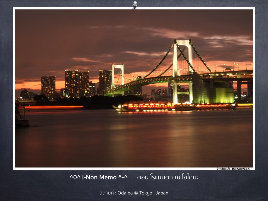Select the location text 'Odaiba @ Tokyo , Japan'

143,193
